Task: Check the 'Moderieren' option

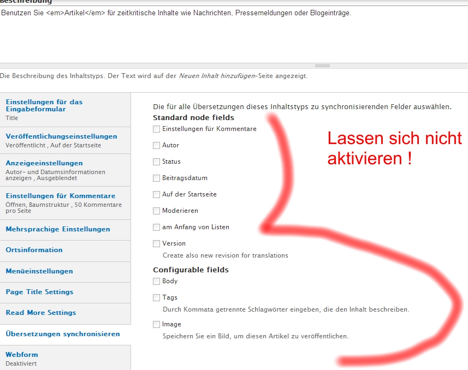Action: 157,211
